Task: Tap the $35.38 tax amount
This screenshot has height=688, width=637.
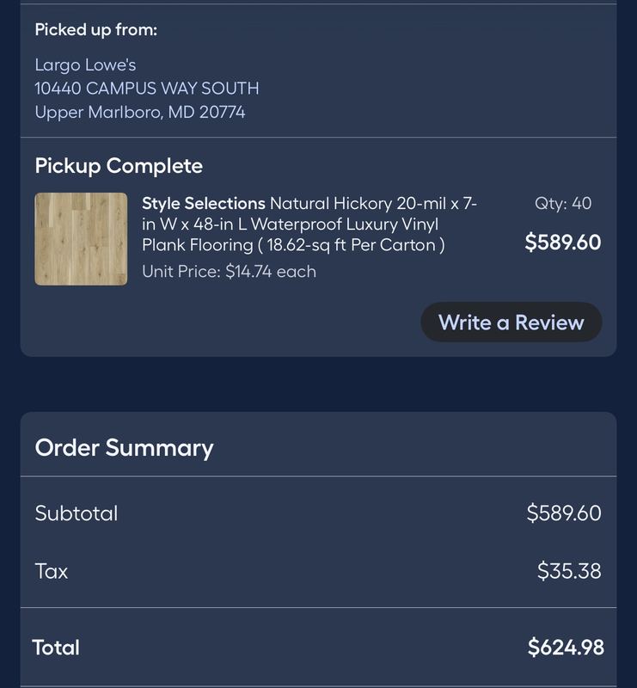Action: 569,571
